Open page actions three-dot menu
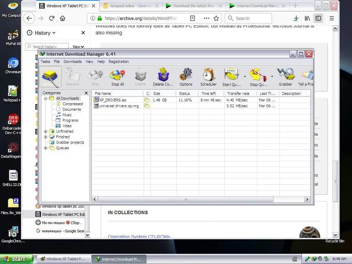 coord(206,19)
